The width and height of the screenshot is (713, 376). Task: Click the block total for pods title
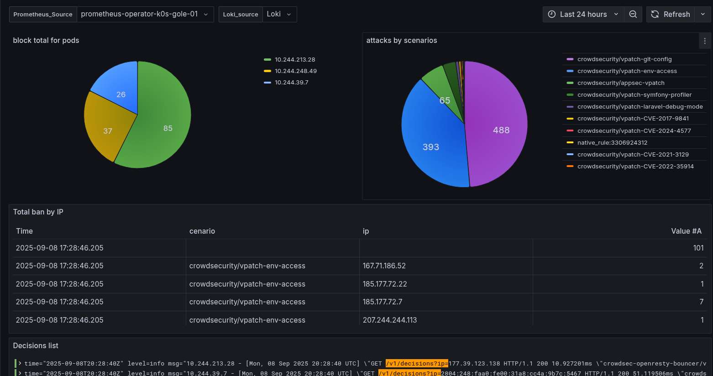tap(46, 40)
